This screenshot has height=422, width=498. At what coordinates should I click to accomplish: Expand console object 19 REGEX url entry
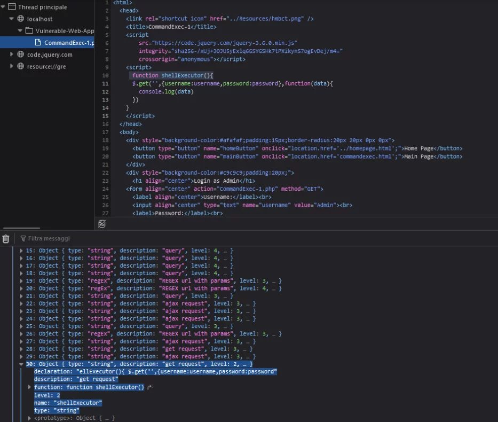coord(21,281)
